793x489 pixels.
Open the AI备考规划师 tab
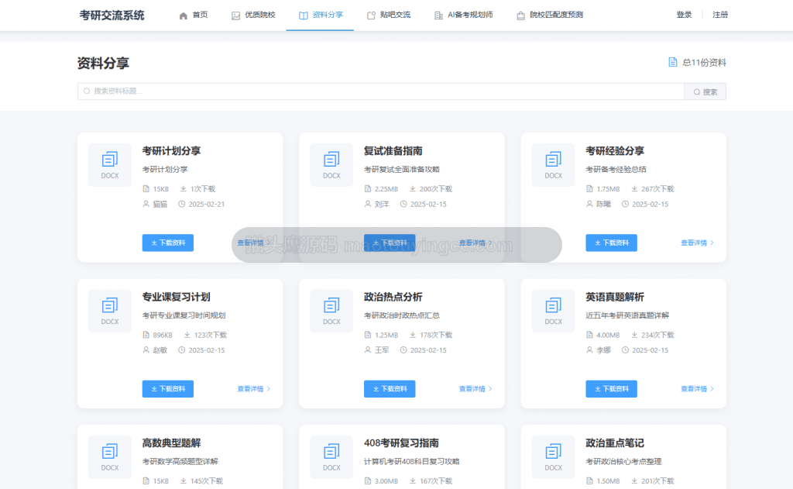(x=463, y=15)
